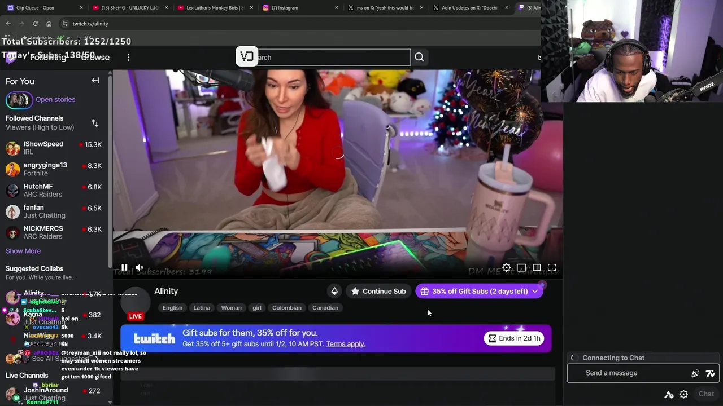The image size is (723, 406).
Task: Open video player settings gear
Action: tap(507, 268)
